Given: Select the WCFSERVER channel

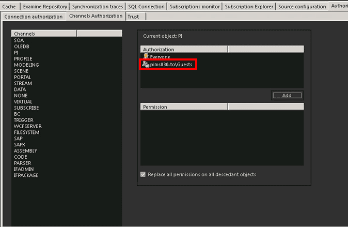Looking at the screenshot, I should pos(28,126).
